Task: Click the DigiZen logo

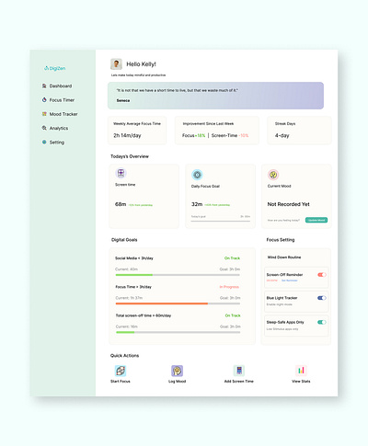Action: click(x=55, y=68)
